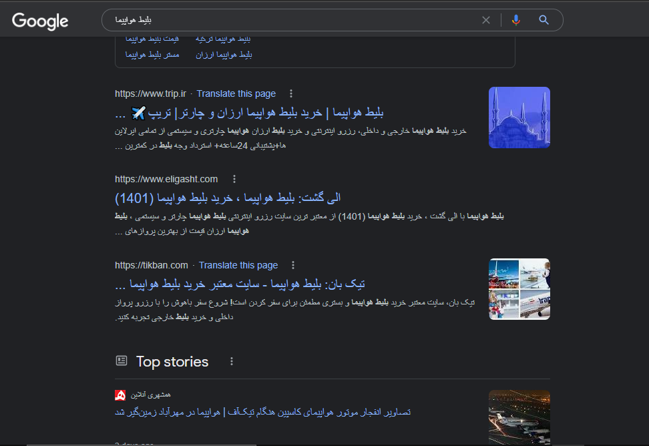Select related search بلیط هواپیما ترکیه
Screen dimensions: 649x446
pos(223,39)
